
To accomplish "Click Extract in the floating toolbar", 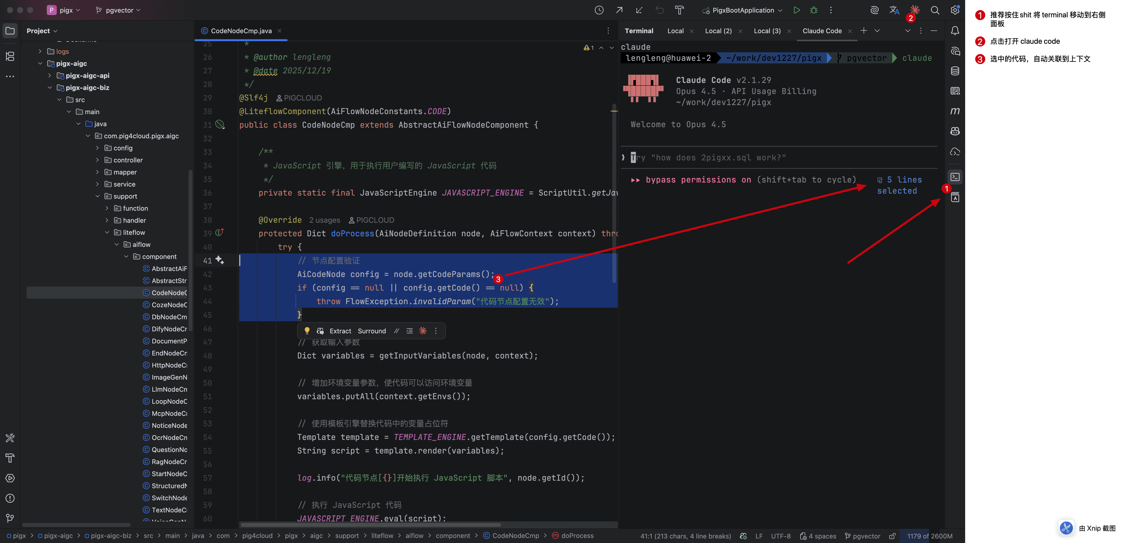I will point(340,331).
